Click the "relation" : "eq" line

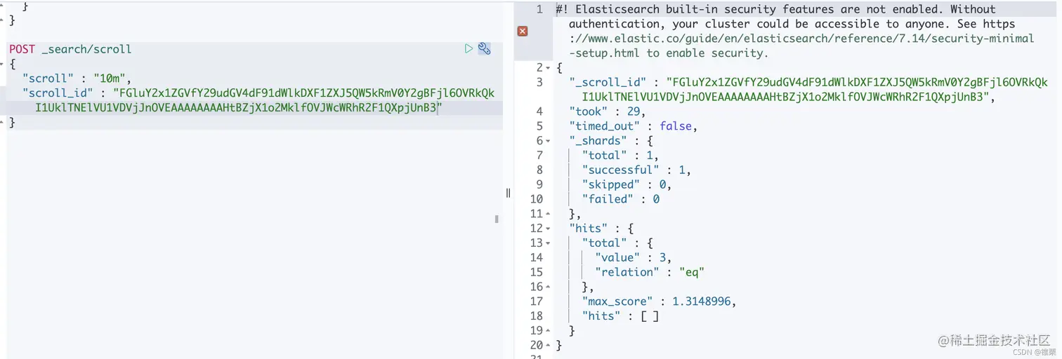[x=649, y=272]
